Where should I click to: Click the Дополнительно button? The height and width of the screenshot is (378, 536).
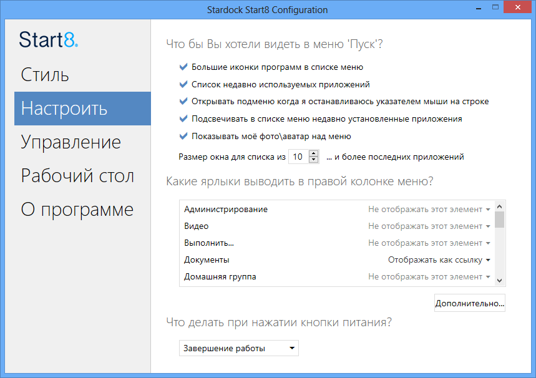point(469,303)
